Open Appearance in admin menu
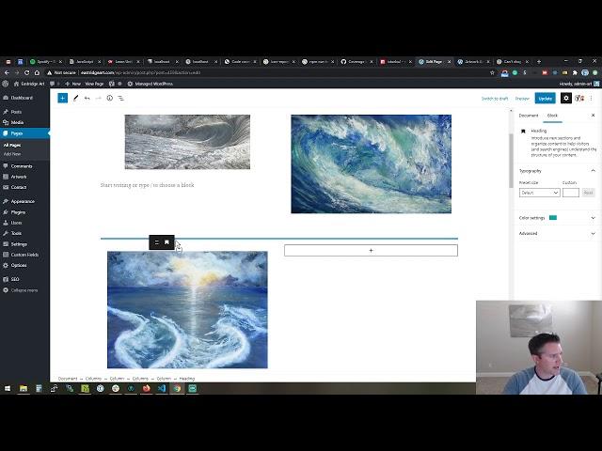602x451 pixels. click(23, 201)
